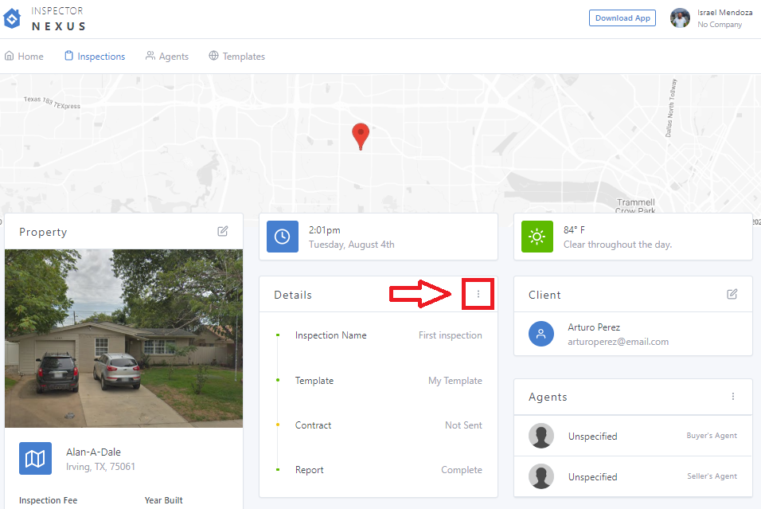Viewport: 761px width, 509px height.
Task: Click the green sunny weather icon
Action: 537,237
